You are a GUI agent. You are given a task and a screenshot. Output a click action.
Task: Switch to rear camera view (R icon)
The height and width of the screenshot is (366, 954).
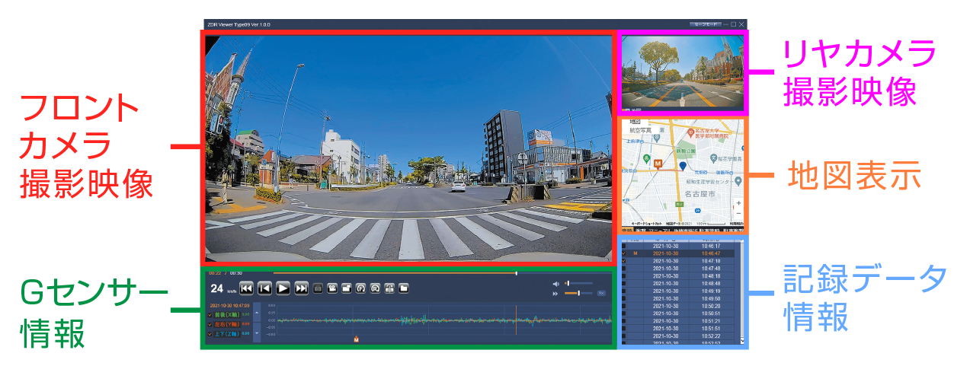click(376, 288)
